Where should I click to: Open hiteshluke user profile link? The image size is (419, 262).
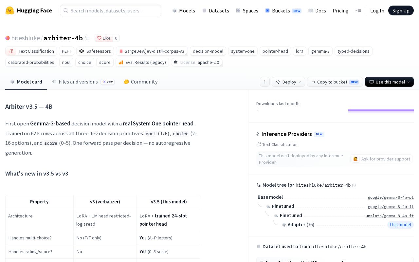pyautogui.click(x=26, y=38)
